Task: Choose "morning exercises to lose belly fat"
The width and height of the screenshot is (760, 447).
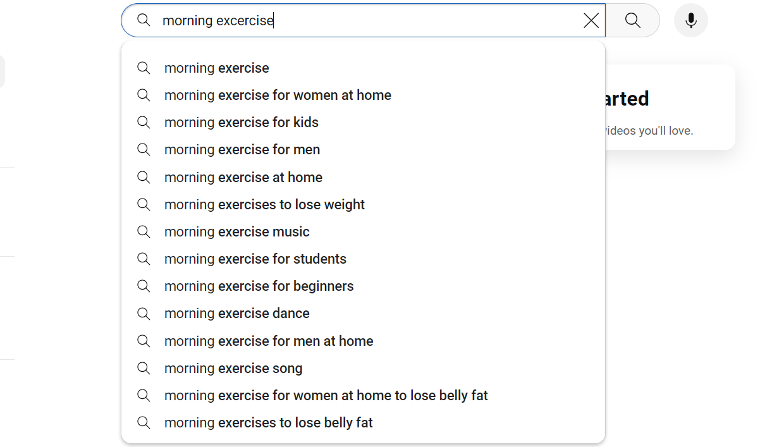Action: [x=269, y=423]
